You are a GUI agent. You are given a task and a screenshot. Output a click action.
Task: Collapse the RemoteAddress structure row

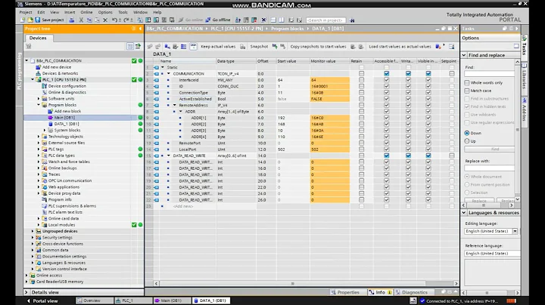click(175, 105)
